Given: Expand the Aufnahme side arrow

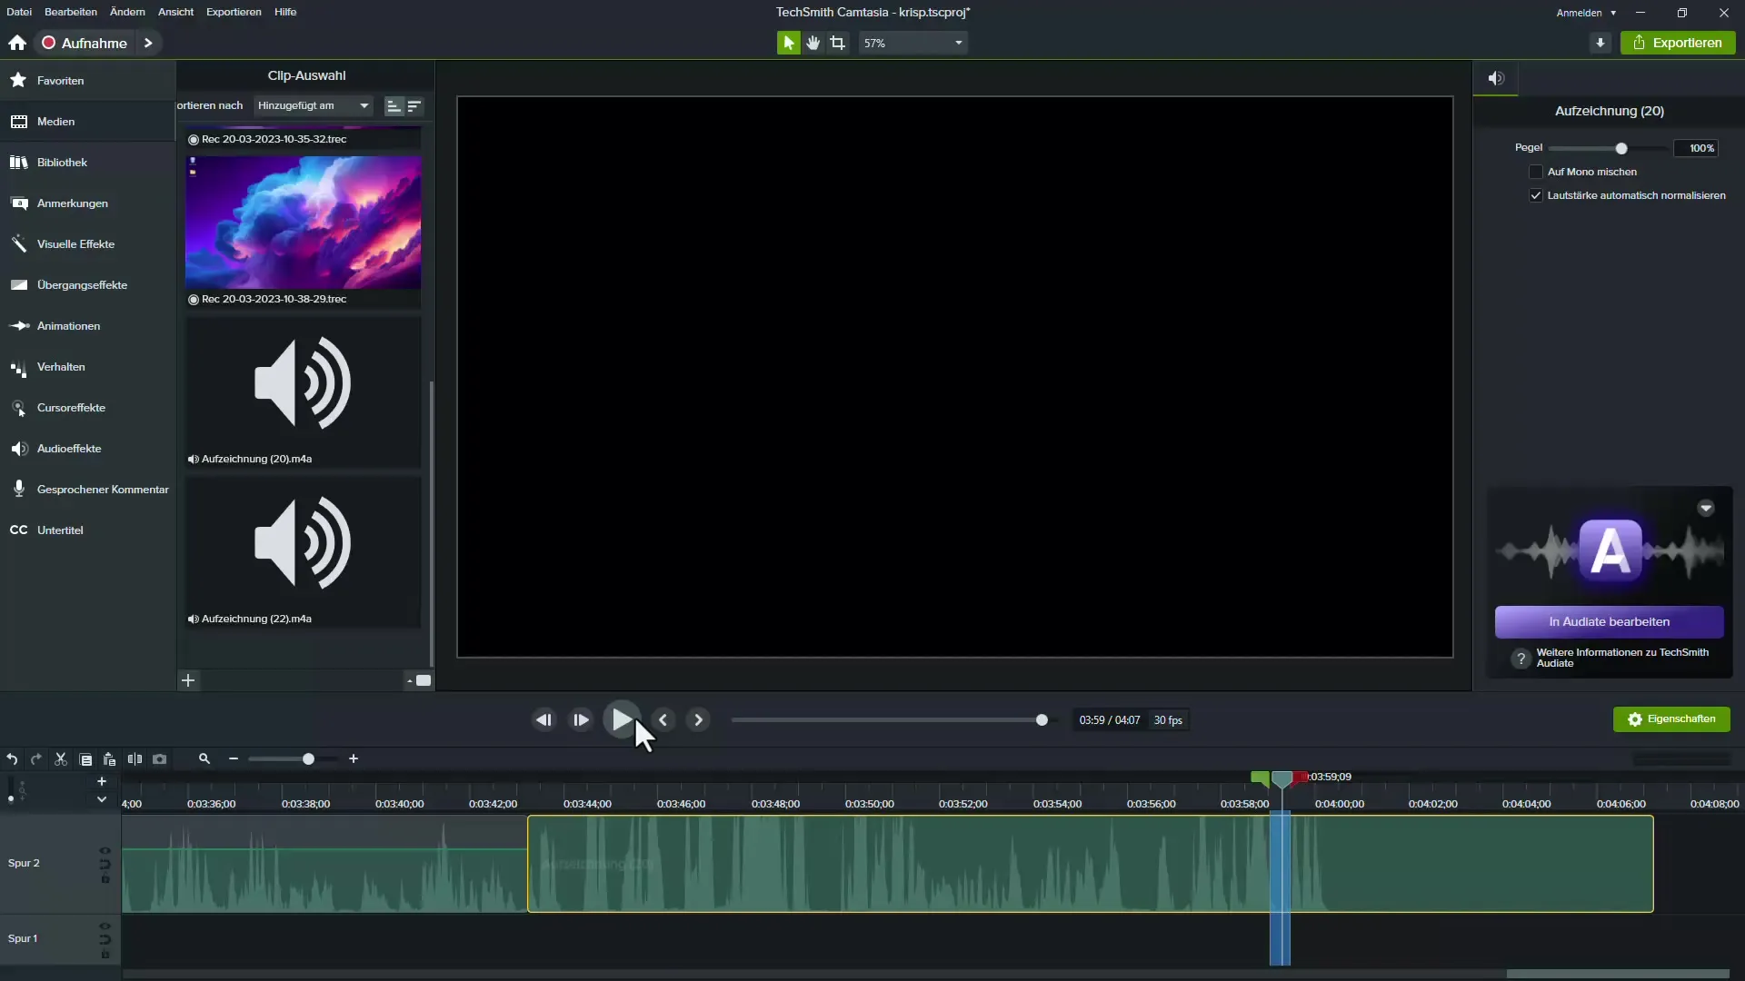Looking at the screenshot, I should point(148,43).
